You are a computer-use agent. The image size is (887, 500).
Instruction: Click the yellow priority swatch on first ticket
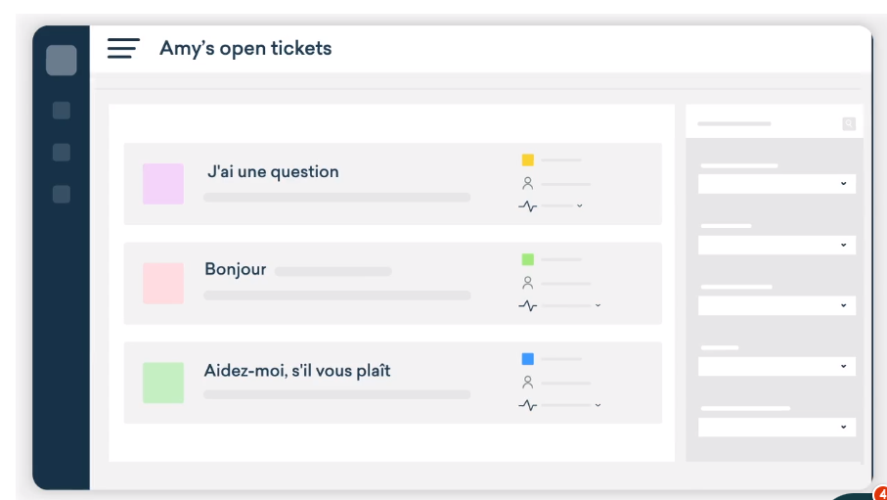pyautogui.click(x=528, y=159)
